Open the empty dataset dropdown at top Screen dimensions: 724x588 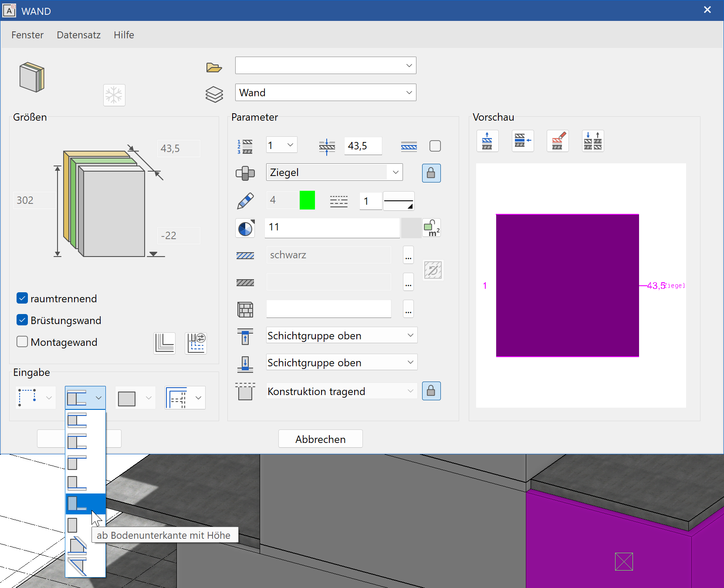(x=326, y=65)
